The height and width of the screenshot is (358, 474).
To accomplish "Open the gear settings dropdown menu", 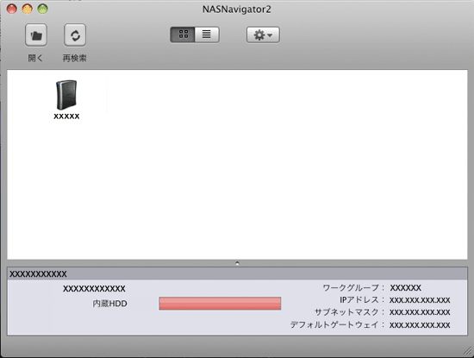I will (x=263, y=35).
